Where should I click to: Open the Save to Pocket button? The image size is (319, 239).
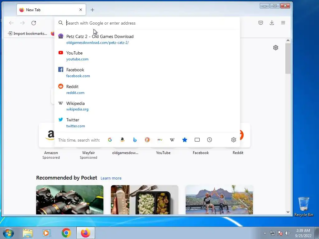[x=261, y=23]
